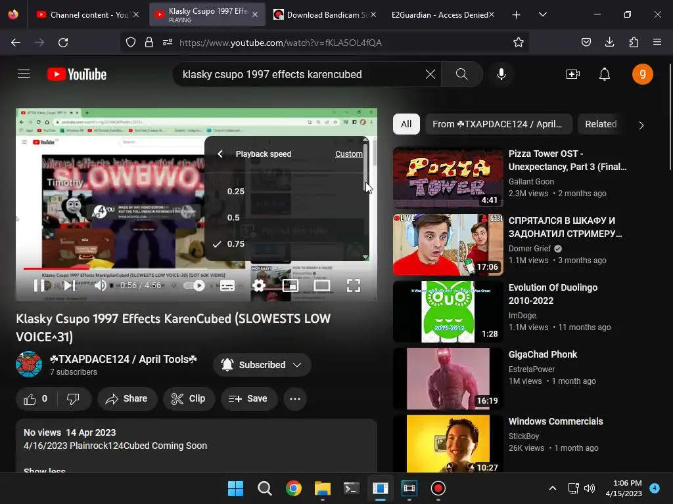Select From TXAPDACE124 / April filter chip
Viewport: 673px width, 504px height.
[498, 124]
